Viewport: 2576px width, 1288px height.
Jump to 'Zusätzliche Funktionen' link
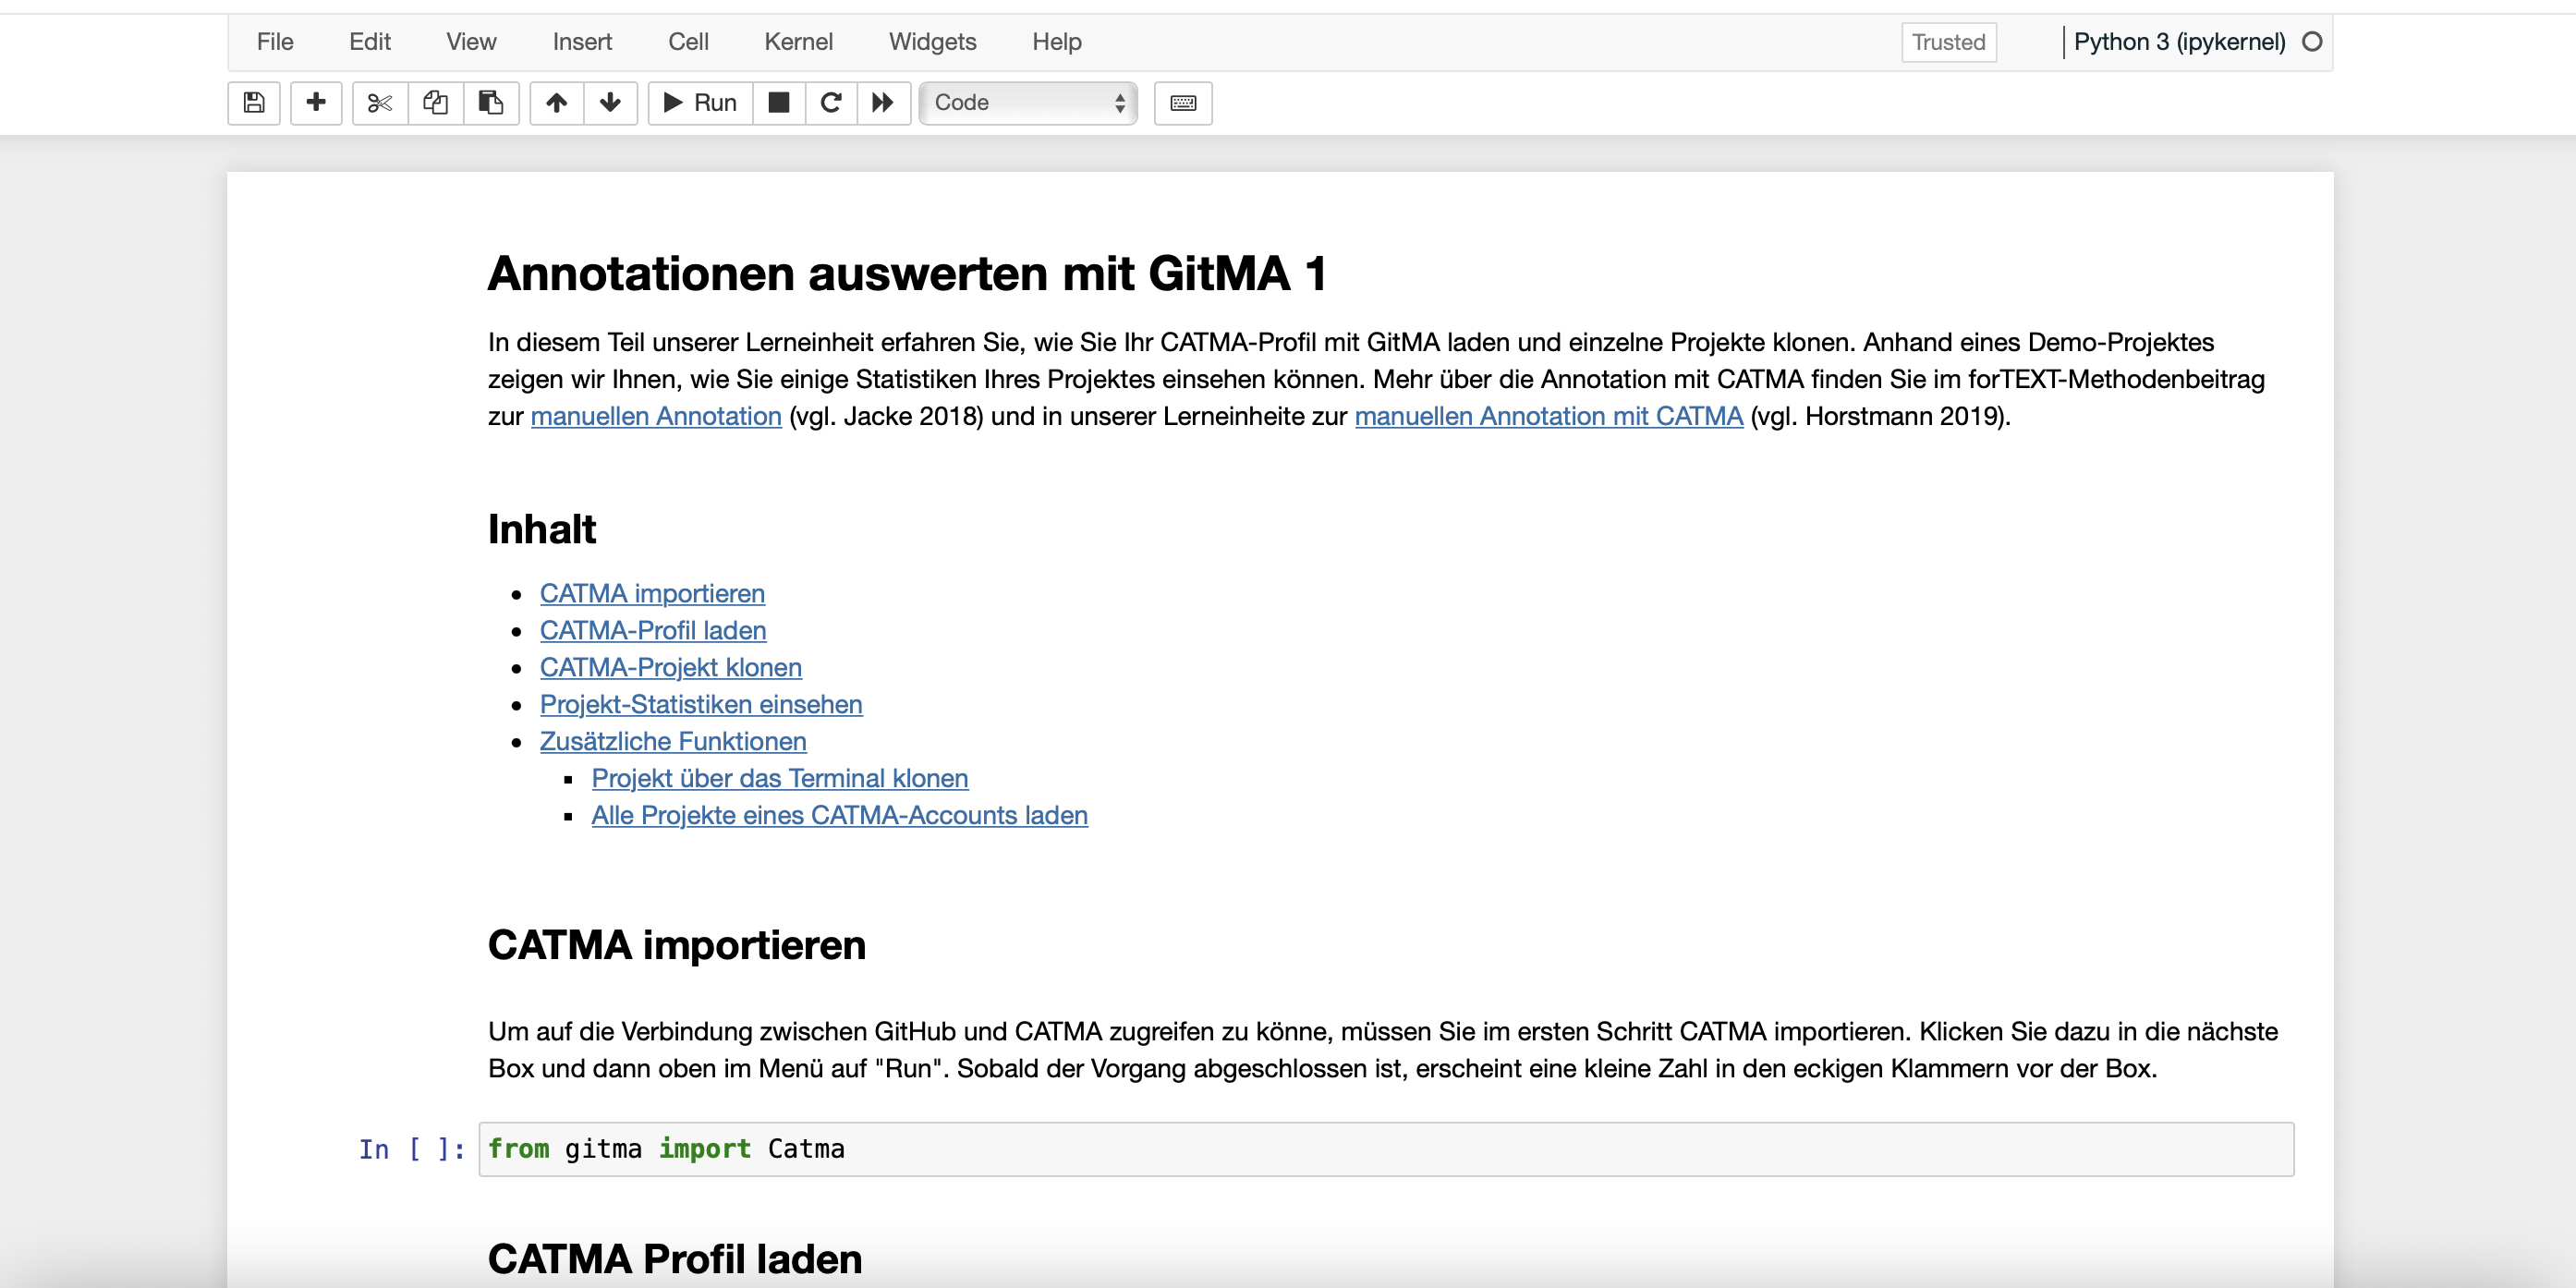[x=673, y=742]
